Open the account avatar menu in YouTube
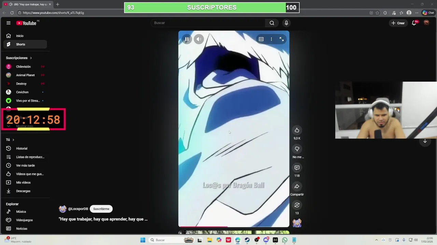This screenshot has width=437, height=245. [426, 23]
